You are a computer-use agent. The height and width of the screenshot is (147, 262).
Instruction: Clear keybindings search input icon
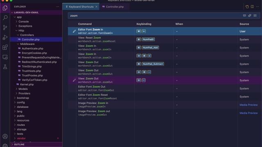255,16
